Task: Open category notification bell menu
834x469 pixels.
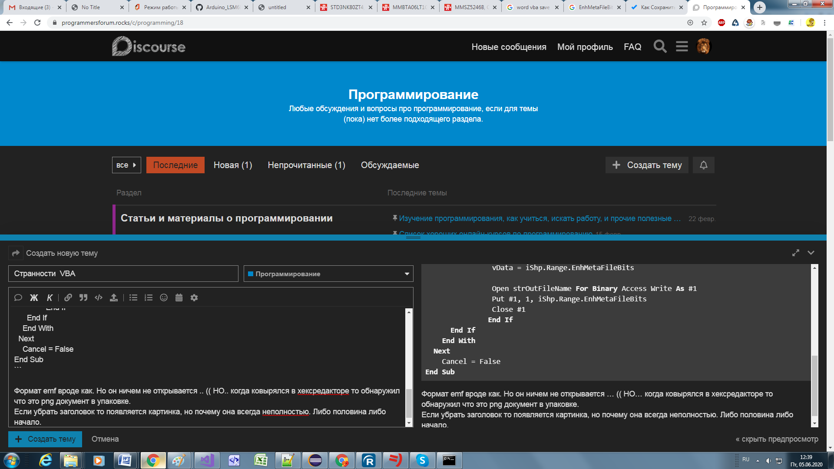Action: (704, 165)
